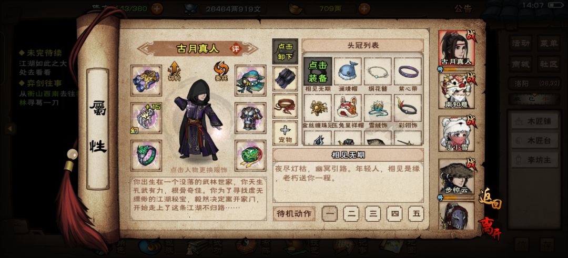Open the 碎片 fragment upgrade icon
568x258 pixels.
pyautogui.click(x=174, y=71)
